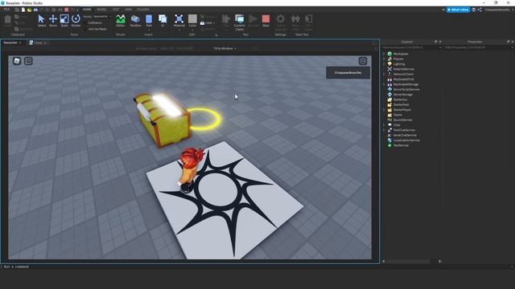Click the Lock tool icon
The width and height of the screenshot is (515, 289).
[x=202, y=23]
